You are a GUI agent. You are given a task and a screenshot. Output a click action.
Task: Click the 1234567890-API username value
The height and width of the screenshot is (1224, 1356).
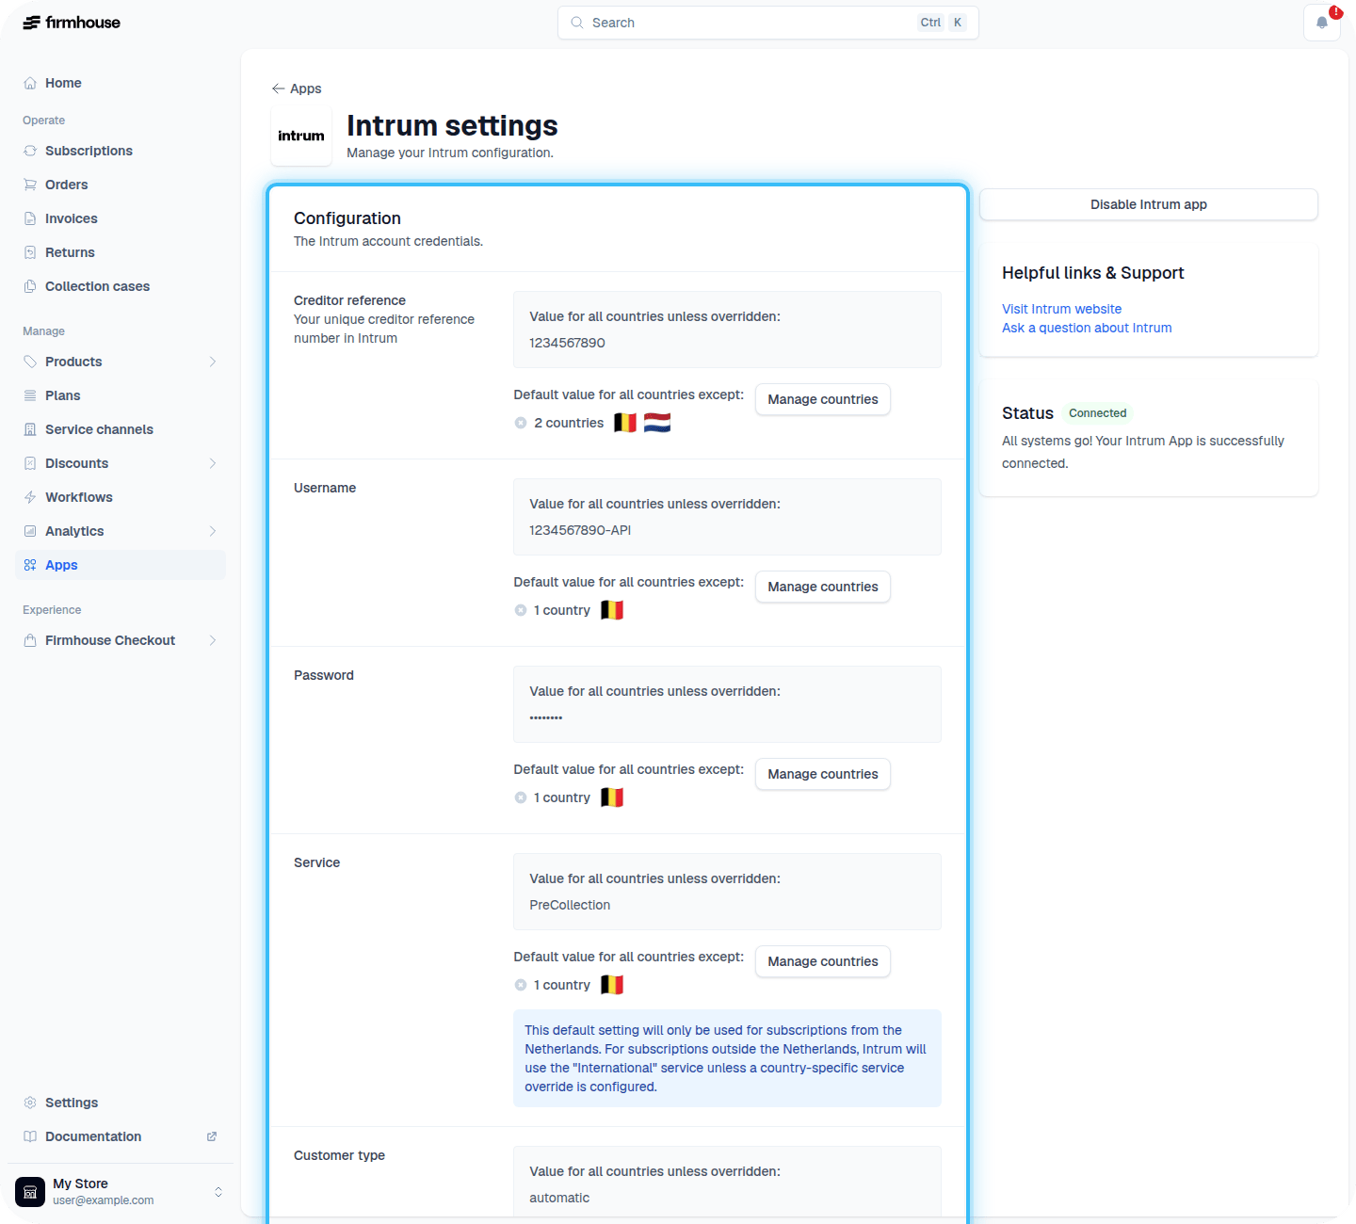580,530
